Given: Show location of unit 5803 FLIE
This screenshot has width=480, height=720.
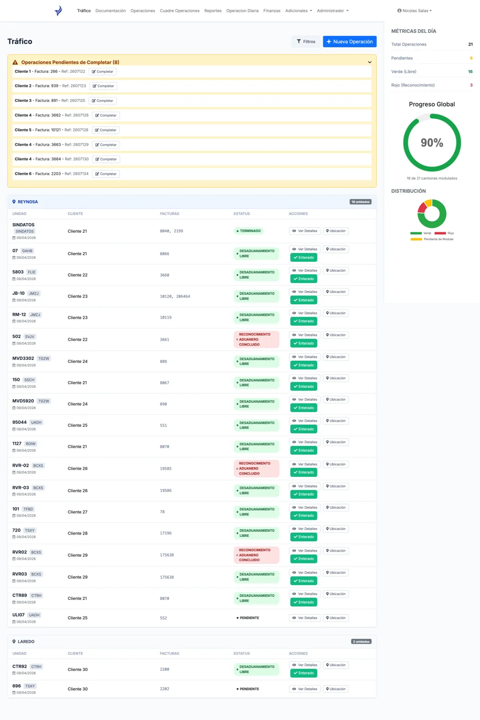Looking at the screenshot, I should coord(336,270).
